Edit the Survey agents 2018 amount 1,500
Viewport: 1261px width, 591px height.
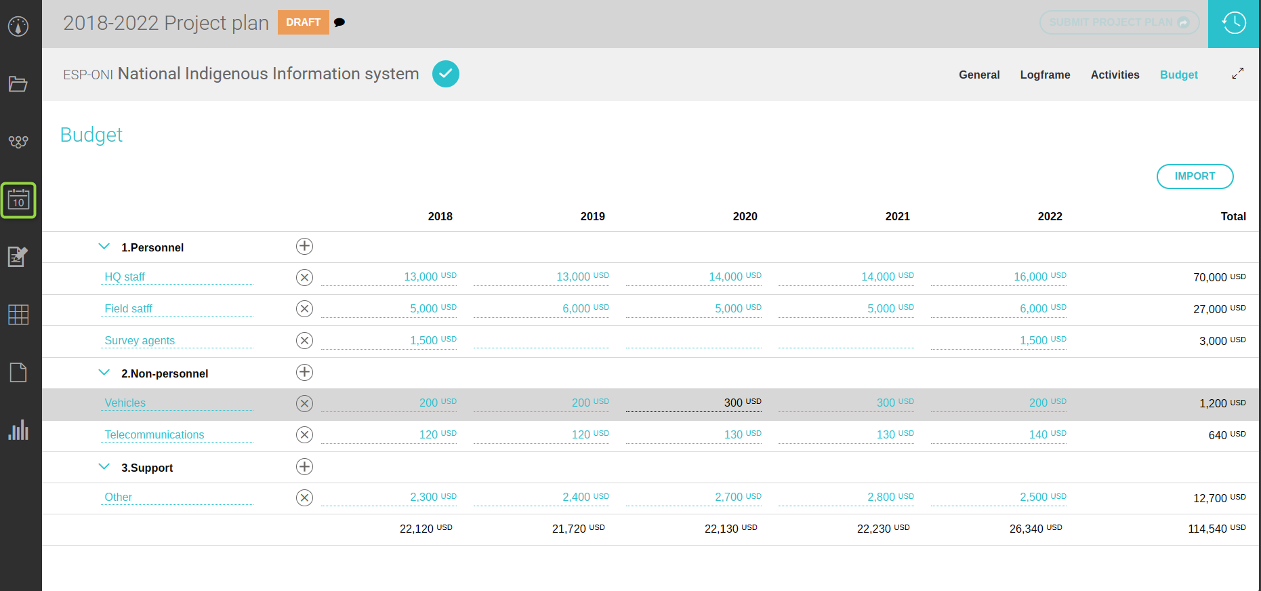[389, 340]
